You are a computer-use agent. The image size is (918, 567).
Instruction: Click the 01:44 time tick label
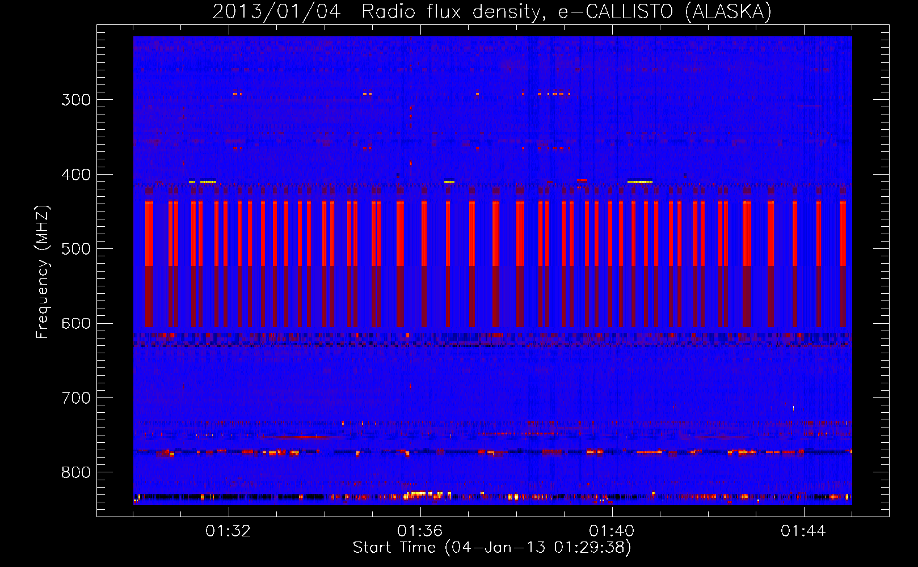pyautogui.click(x=803, y=531)
